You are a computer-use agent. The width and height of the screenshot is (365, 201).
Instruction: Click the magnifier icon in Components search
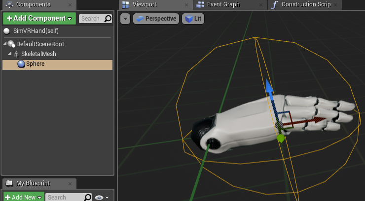tap(108, 19)
